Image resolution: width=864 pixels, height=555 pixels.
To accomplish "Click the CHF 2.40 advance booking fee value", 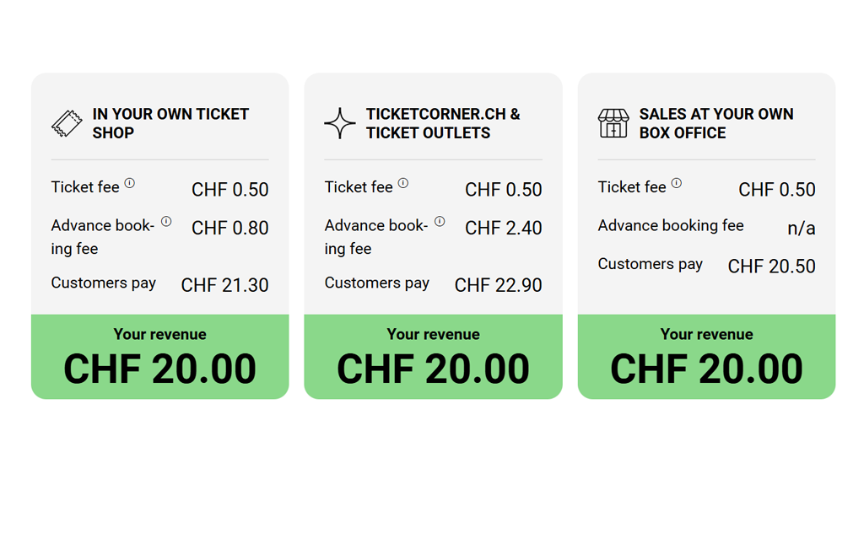I will point(503,228).
